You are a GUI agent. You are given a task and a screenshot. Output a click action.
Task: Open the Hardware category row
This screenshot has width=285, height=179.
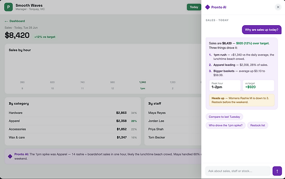pyautogui.click(x=73, y=113)
